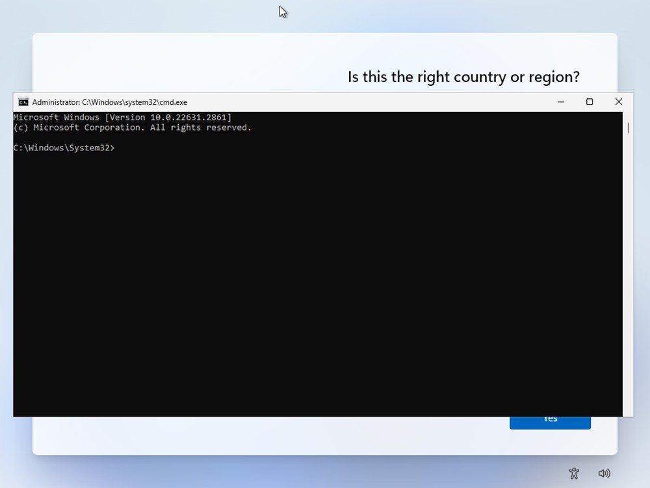
Task: Click the 'Is this the right country' heading
Action: [x=463, y=77]
